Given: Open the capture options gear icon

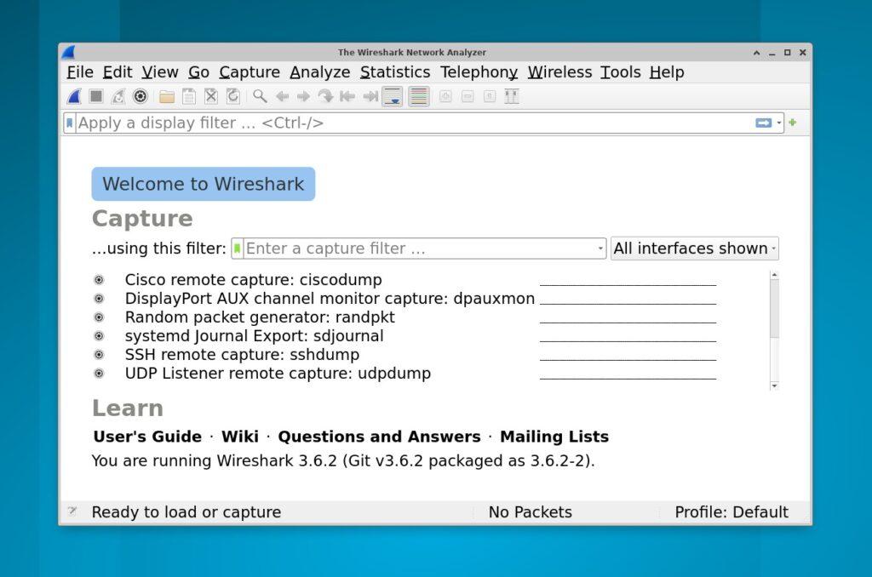Looking at the screenshot, I should [x=141, y=97].
